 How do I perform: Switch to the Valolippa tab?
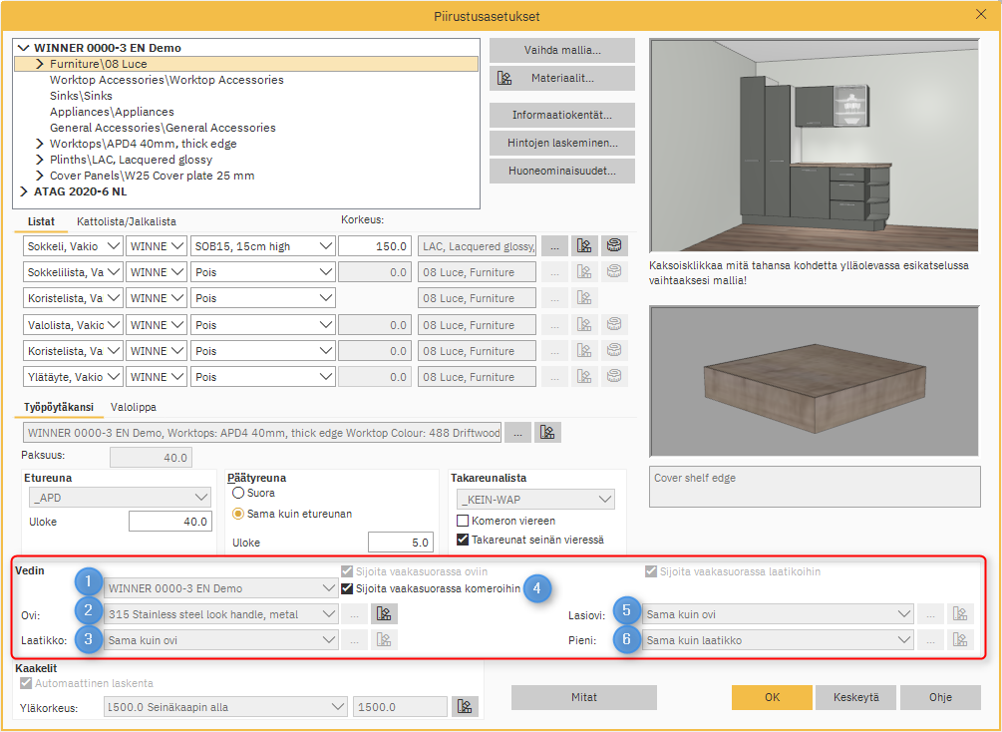[x=133, y=407]
